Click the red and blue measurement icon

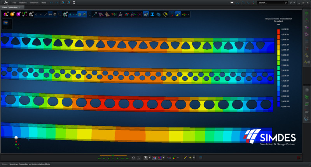coord(171,14)
